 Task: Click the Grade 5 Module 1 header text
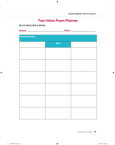(x=82, y=14)
